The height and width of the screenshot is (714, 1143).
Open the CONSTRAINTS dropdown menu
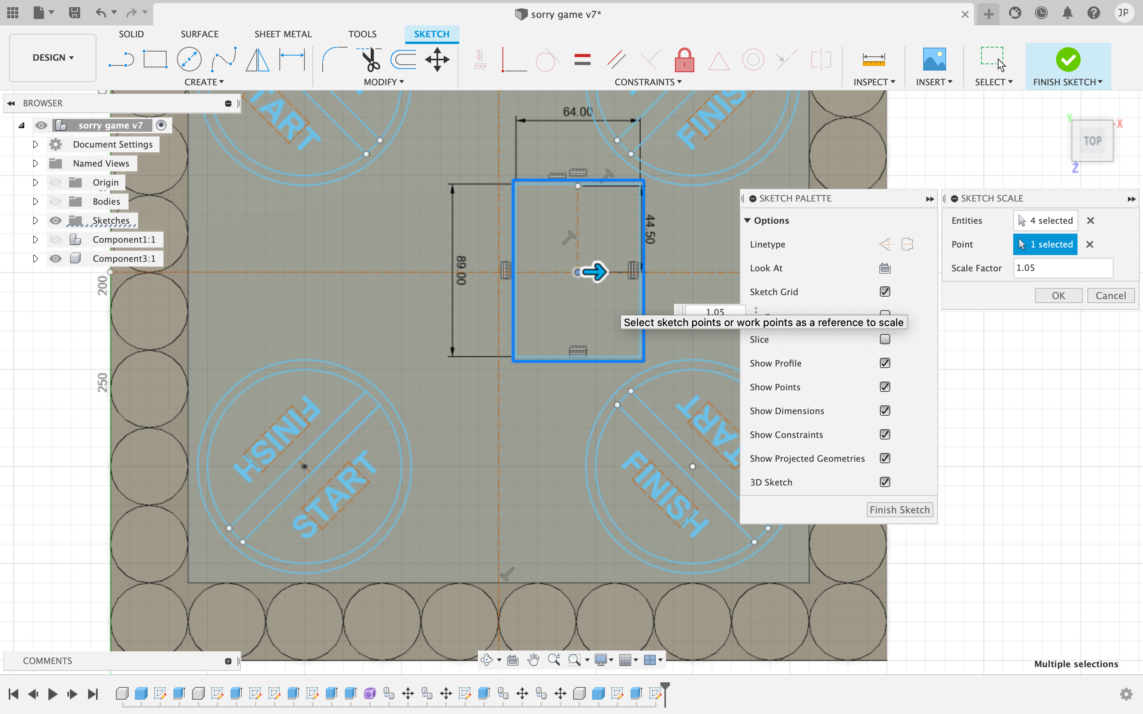tap(648, 82)
